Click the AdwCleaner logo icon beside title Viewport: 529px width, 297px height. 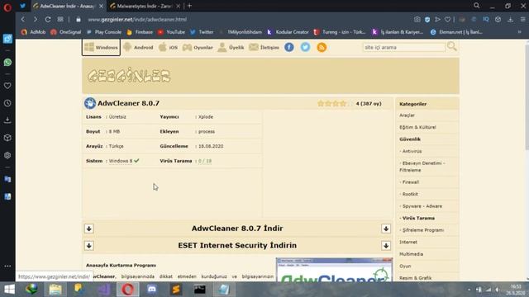pyautogui.click(x=90, y=103)
